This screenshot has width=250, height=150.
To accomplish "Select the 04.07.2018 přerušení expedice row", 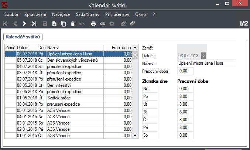I will [x=68, y=67].
